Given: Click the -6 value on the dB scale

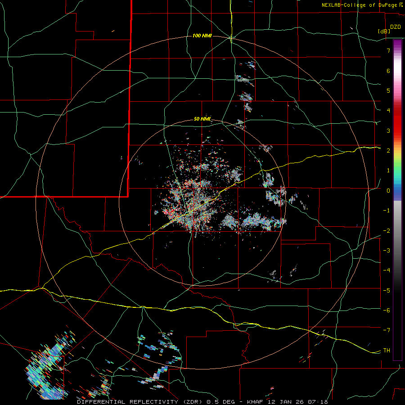Looking at the screenshot, I should click(x=387, y=310).
